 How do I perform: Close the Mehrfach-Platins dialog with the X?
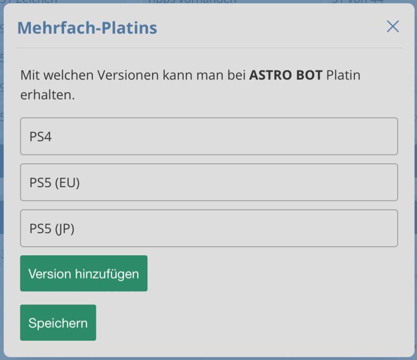393,27
